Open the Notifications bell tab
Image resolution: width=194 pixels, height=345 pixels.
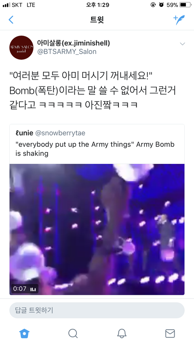click(121, 333)
